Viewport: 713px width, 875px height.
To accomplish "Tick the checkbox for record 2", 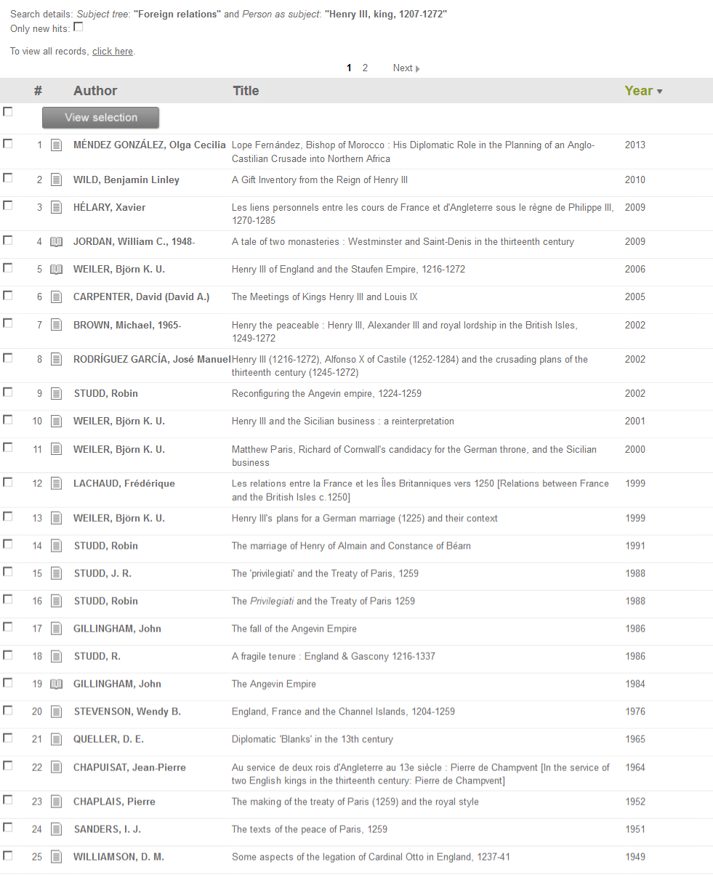I will coord(8,178).
